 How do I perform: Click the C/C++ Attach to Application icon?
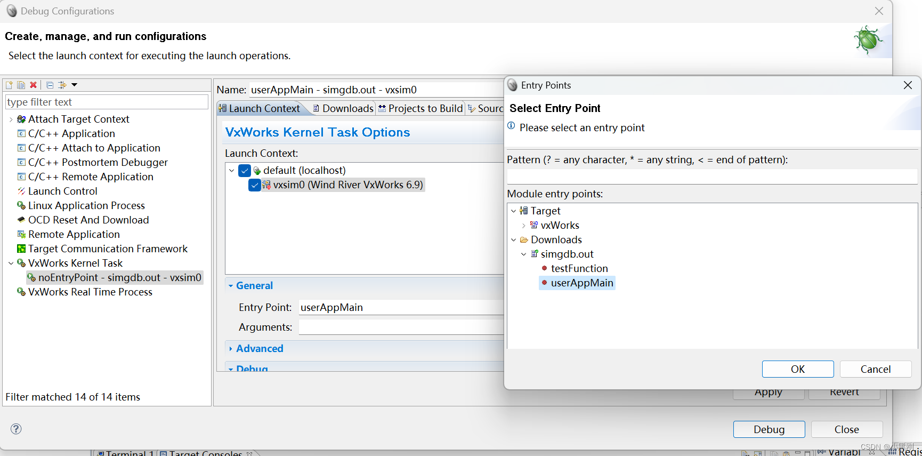pyautogui.click(x=21, y=148)
